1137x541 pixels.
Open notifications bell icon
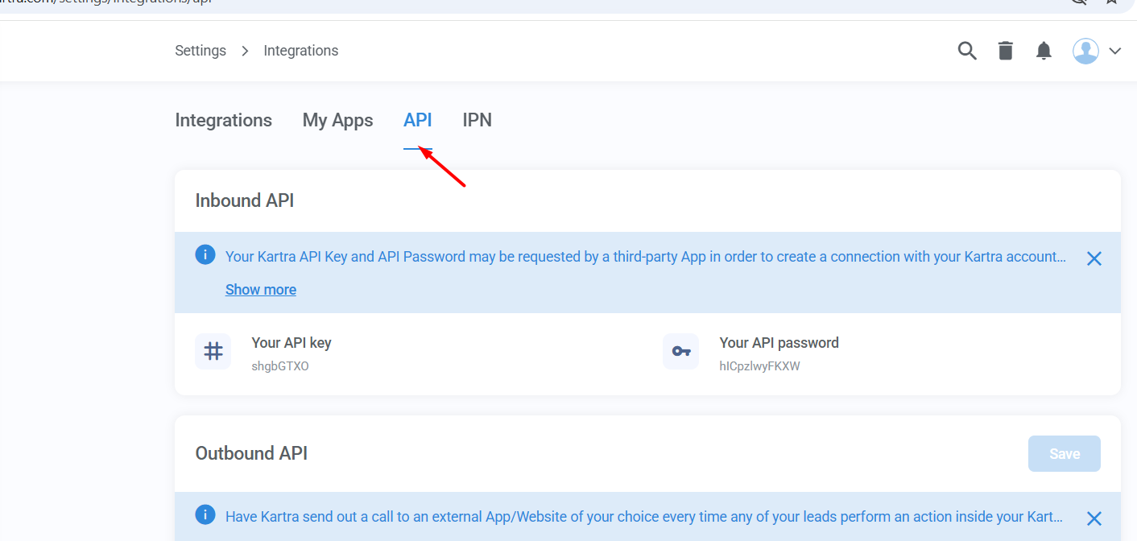click(x=1044, y=51)
